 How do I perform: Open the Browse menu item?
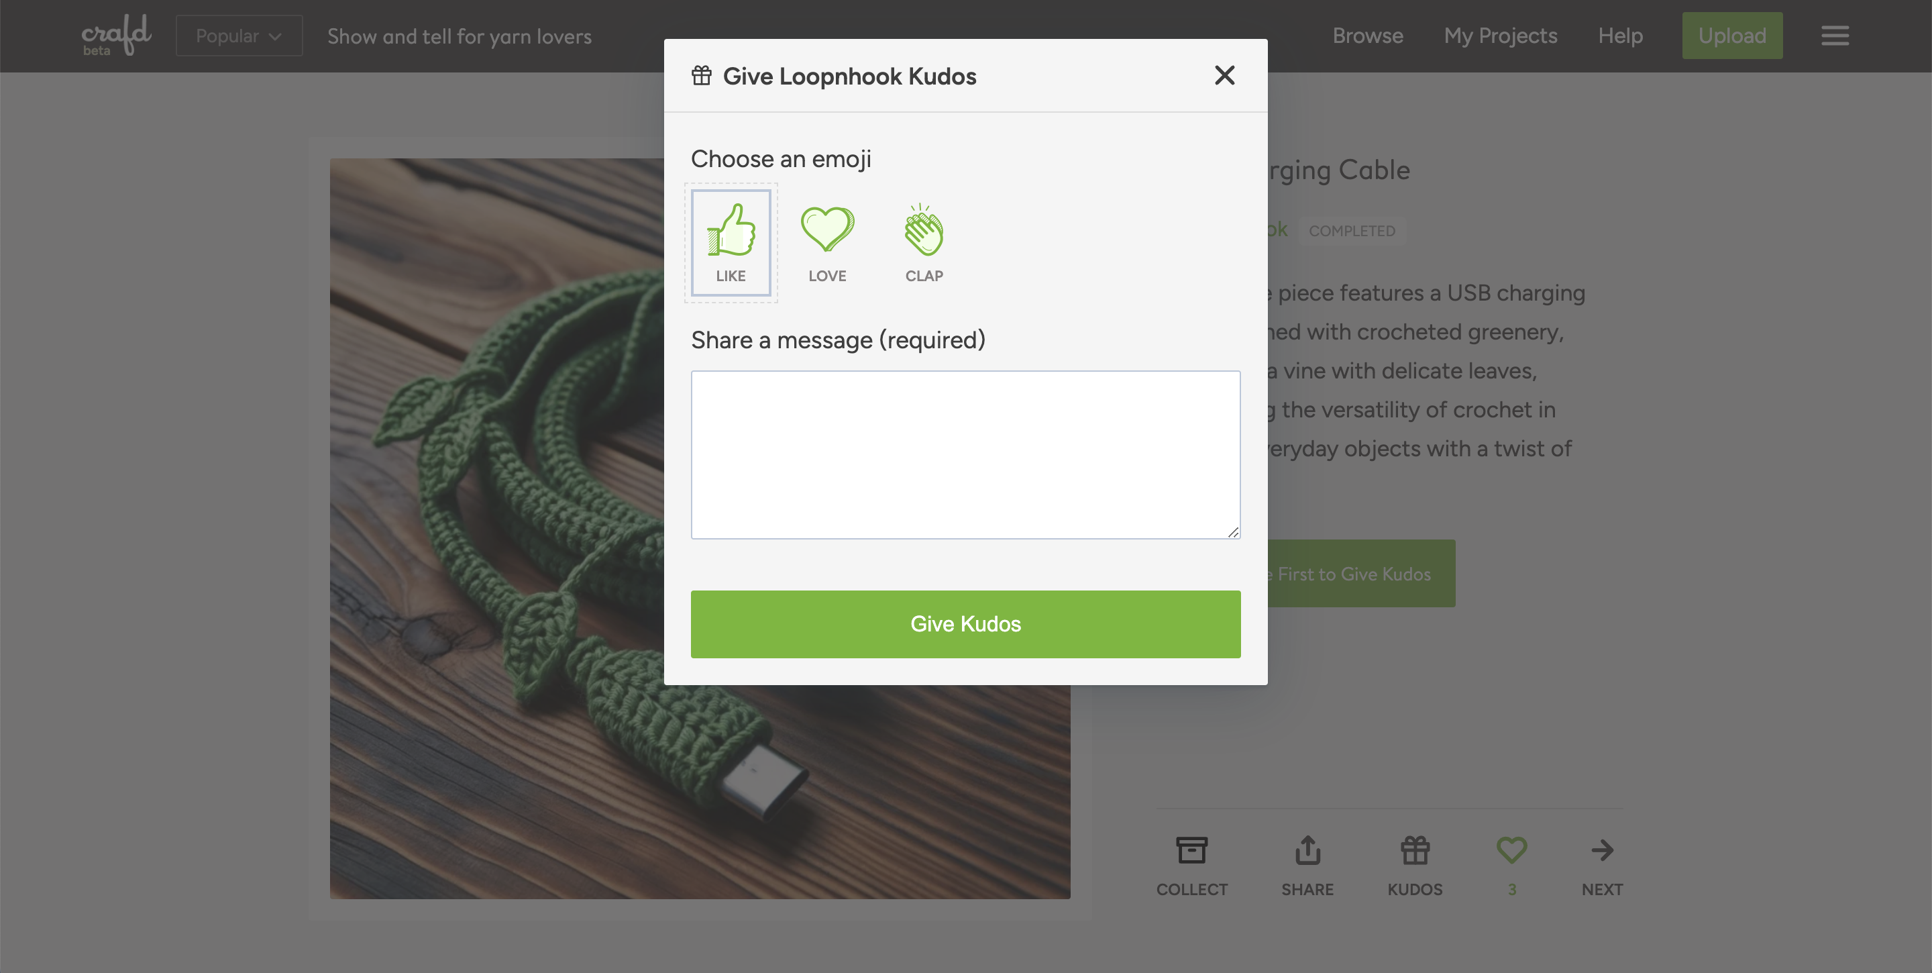[x=1367, y=36]
